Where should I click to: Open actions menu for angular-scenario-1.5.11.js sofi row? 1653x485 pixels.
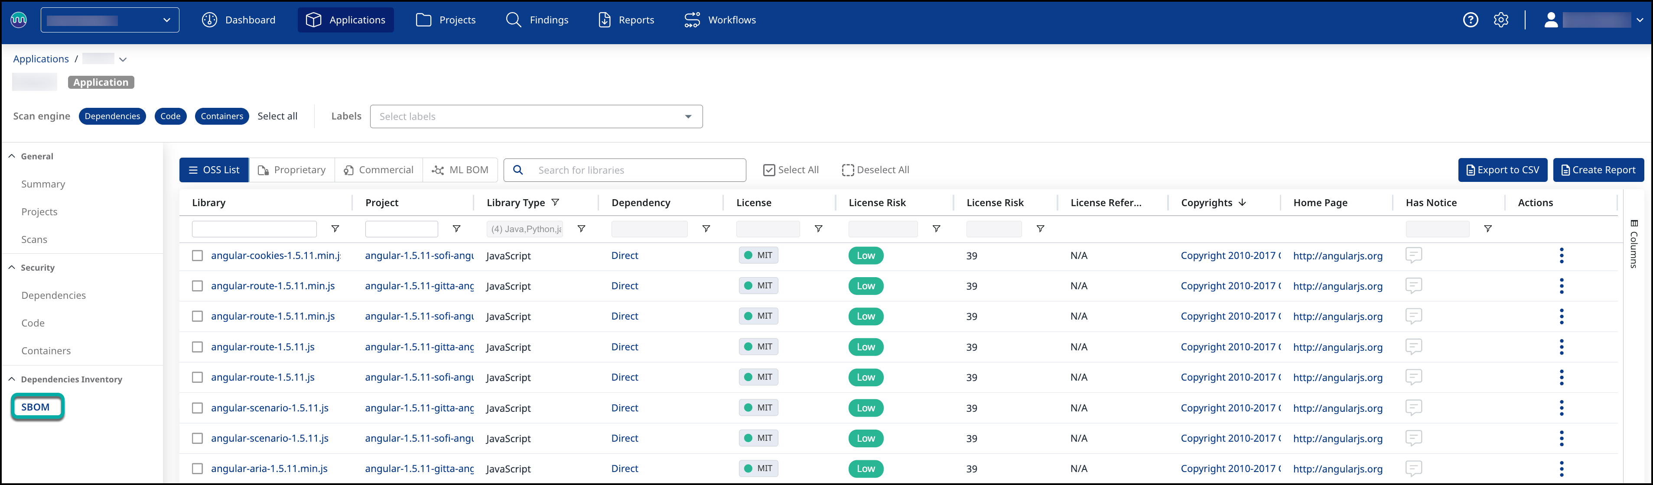pyautogui.click(x=1561, y=438)
